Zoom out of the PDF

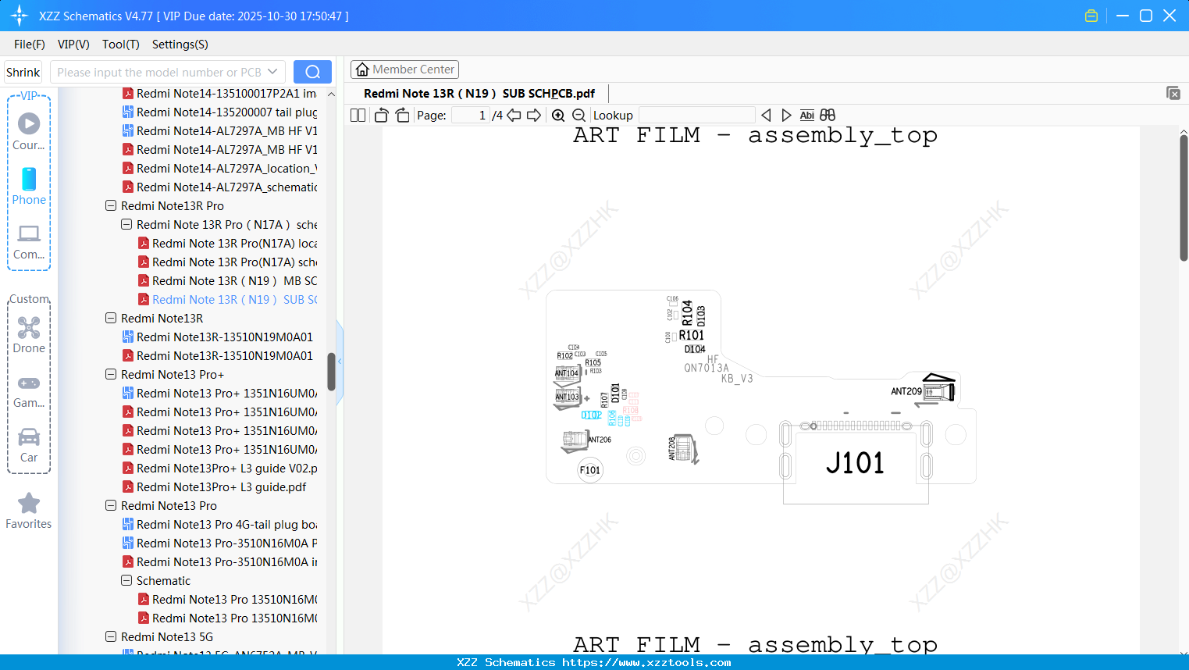578,116
